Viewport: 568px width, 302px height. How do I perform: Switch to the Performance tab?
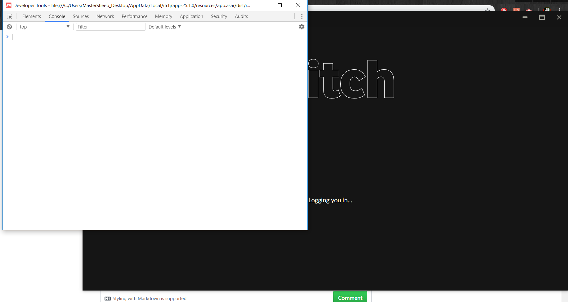(135, 16)
